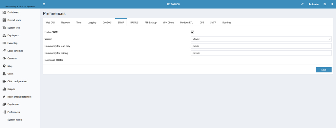Focus the Community for read only field

click(261, 46)
